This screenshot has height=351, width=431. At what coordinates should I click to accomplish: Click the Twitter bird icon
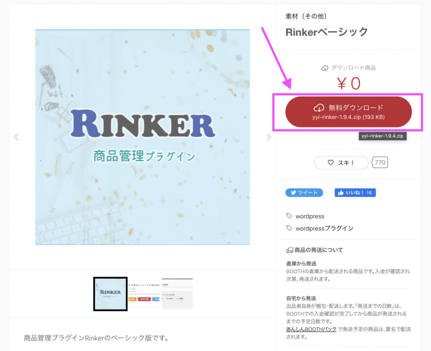click(293, 193)
